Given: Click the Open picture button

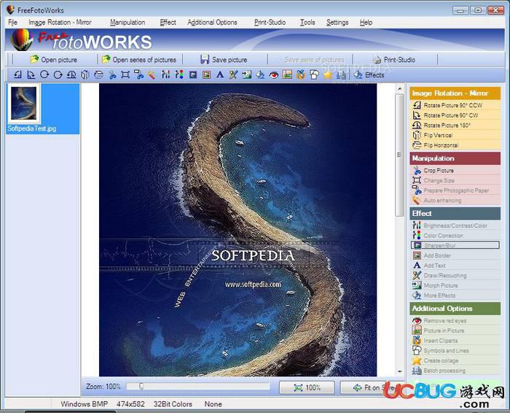Looking at the screenshot, I should point(54,60).
